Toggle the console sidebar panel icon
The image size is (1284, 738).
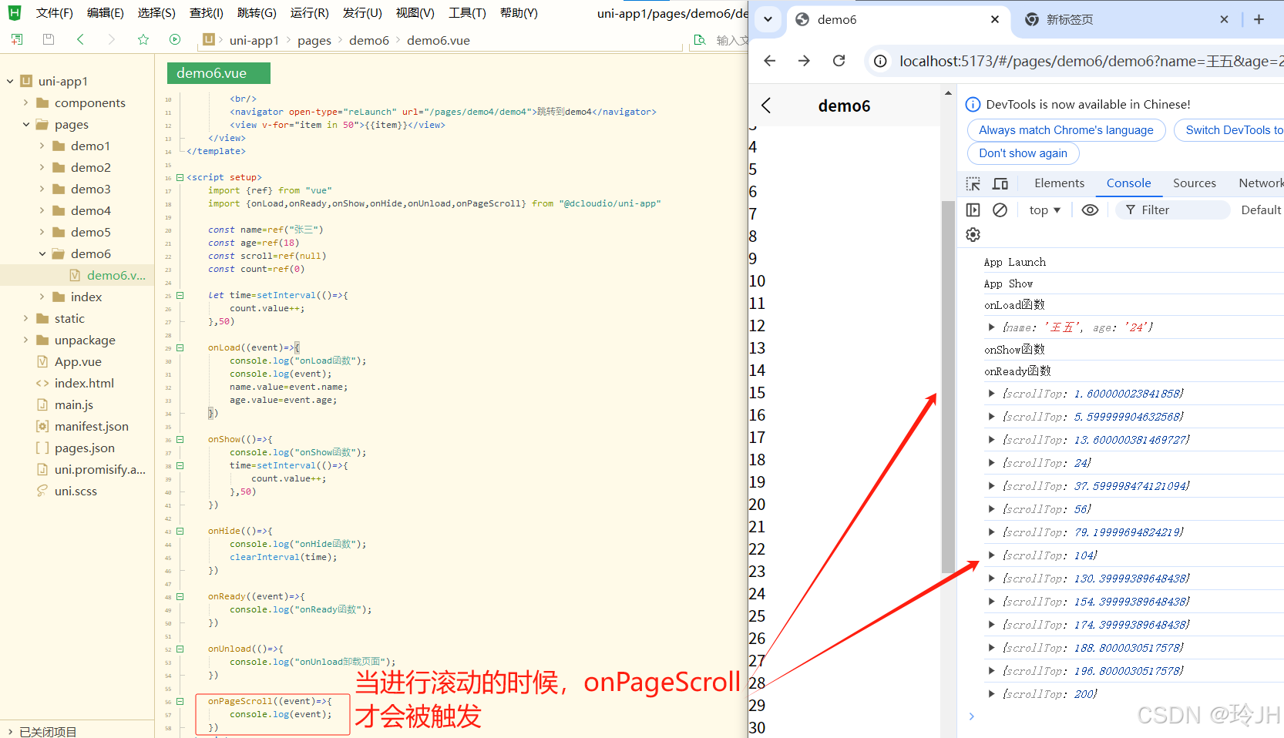tap(973, 210)
